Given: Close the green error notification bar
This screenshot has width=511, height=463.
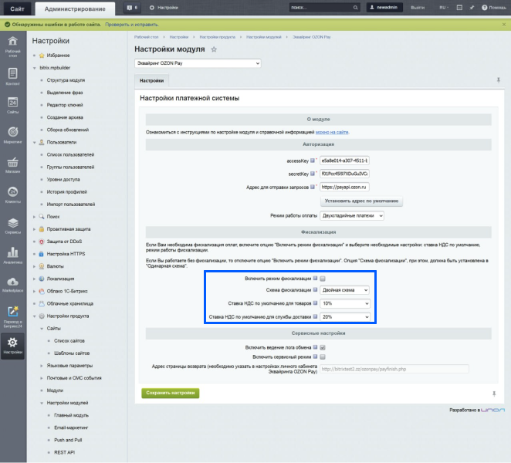Looking at the screenshot, I should [x=504, y=25].
